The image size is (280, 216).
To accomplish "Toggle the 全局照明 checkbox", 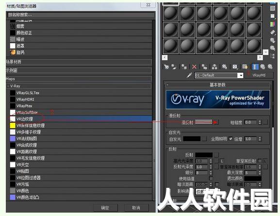I will 231,138.
